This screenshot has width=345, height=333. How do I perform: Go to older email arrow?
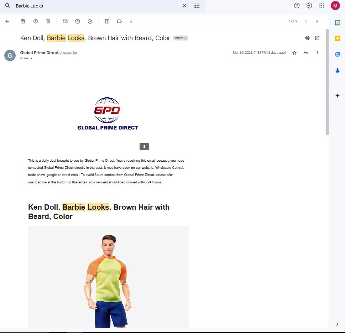click(x=317, y=21)
